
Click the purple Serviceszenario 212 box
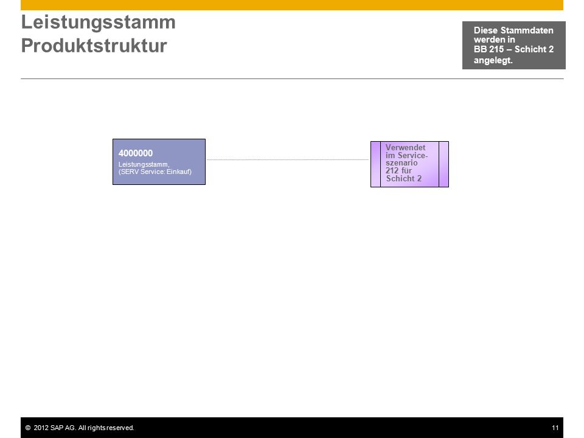tap(409, 164)
